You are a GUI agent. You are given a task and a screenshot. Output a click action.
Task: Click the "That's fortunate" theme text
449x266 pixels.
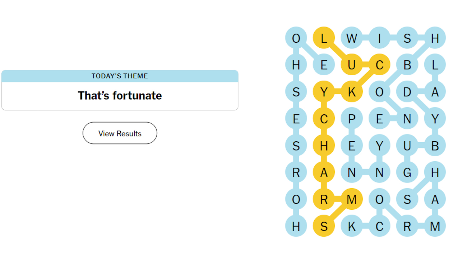click(120, 96)
